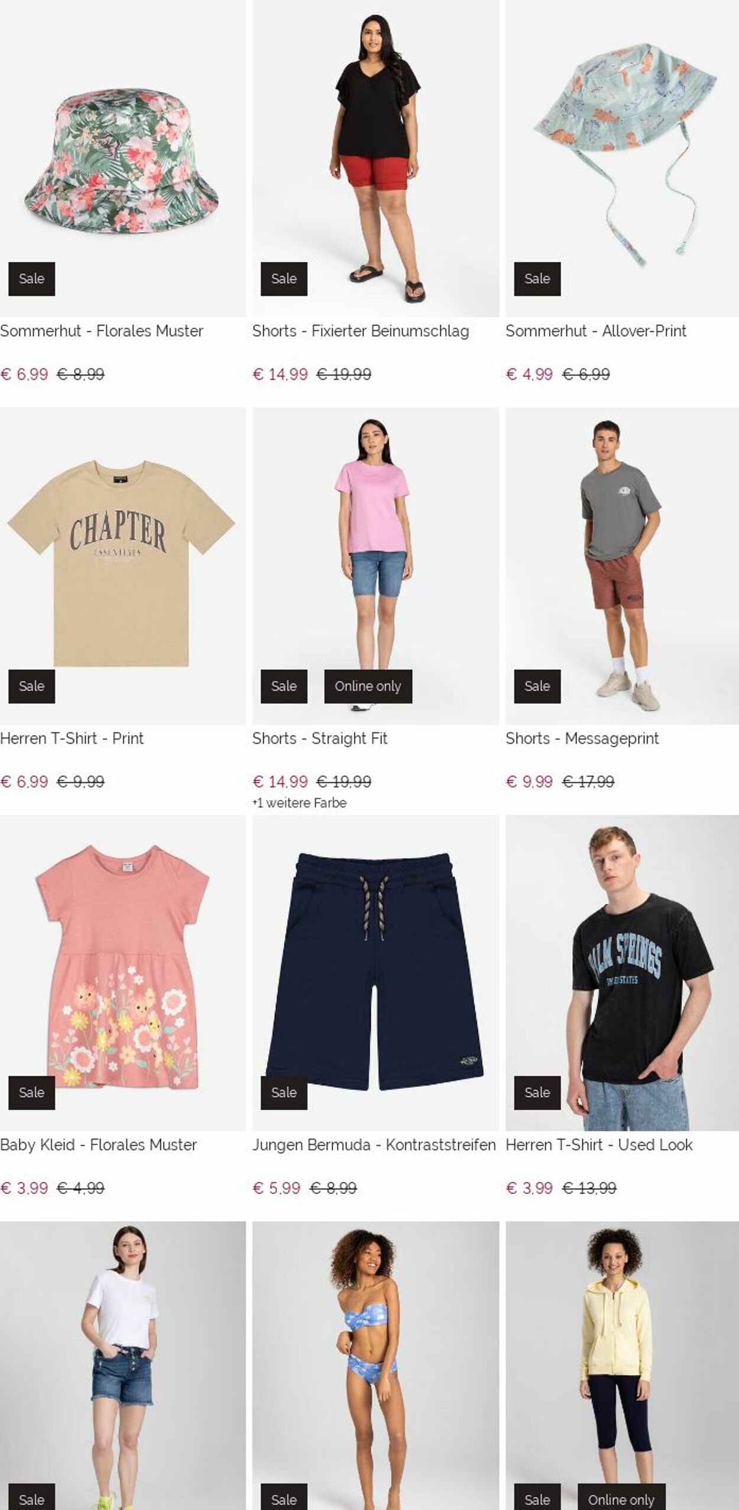This screenshot has width=739, height=1510.
Task: Click the Online only badge on Straight Fit shorts
Action: click(x=368, y=686)
